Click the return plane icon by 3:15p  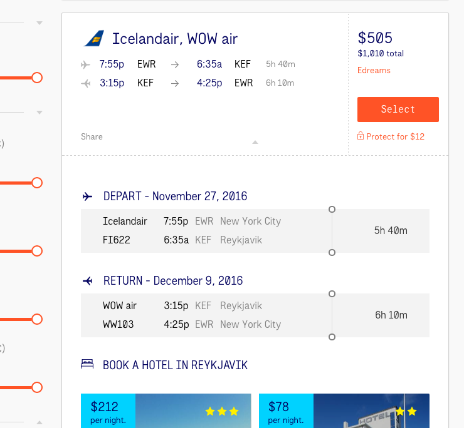point(86,83)
